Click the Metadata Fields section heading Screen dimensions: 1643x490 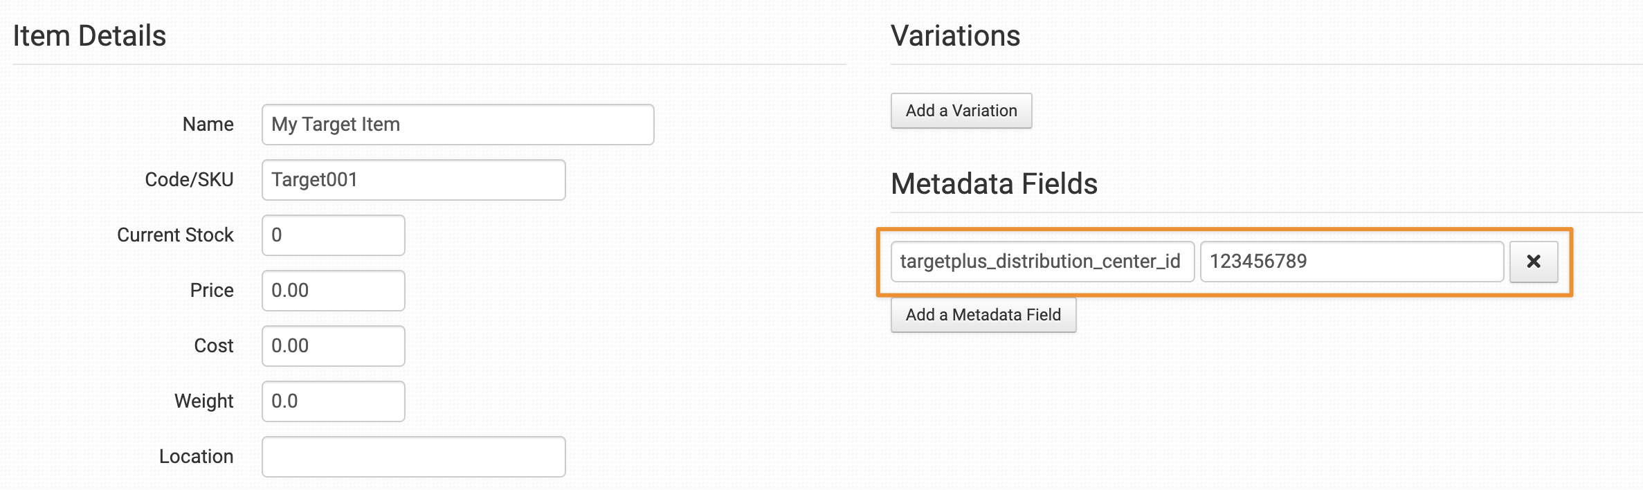[x=994, y=184]
